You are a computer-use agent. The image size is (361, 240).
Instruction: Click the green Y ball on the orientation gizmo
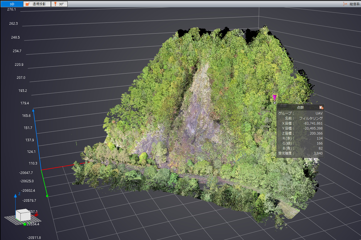(25, 224)
